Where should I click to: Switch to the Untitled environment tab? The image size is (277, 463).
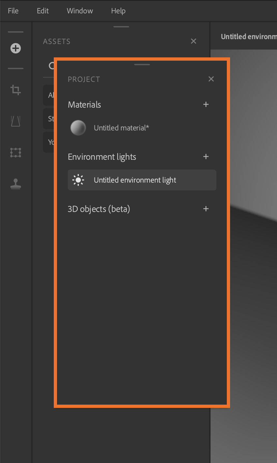248,37
